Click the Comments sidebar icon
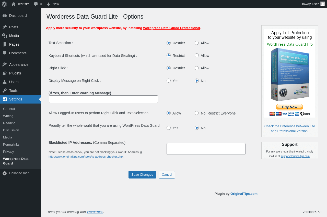Screen dimensions: 327x217 5,53
